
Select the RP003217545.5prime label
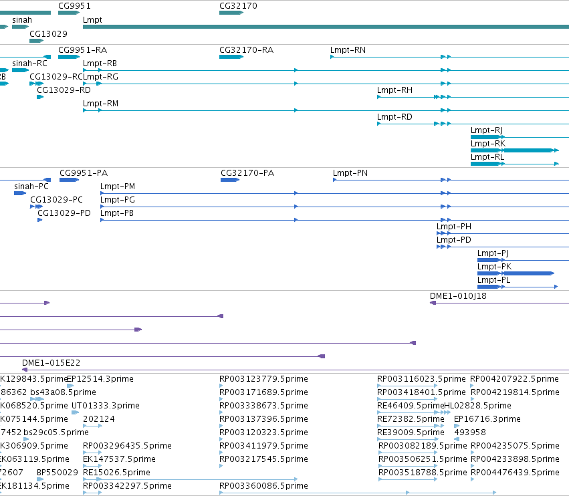point(263,459)
